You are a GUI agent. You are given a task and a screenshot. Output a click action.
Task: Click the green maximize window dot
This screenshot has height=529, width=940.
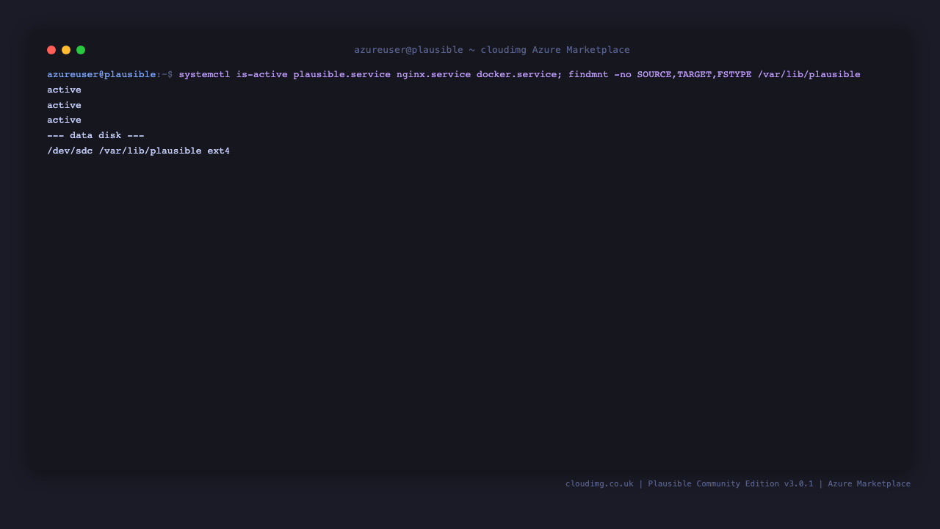(81, 50)
